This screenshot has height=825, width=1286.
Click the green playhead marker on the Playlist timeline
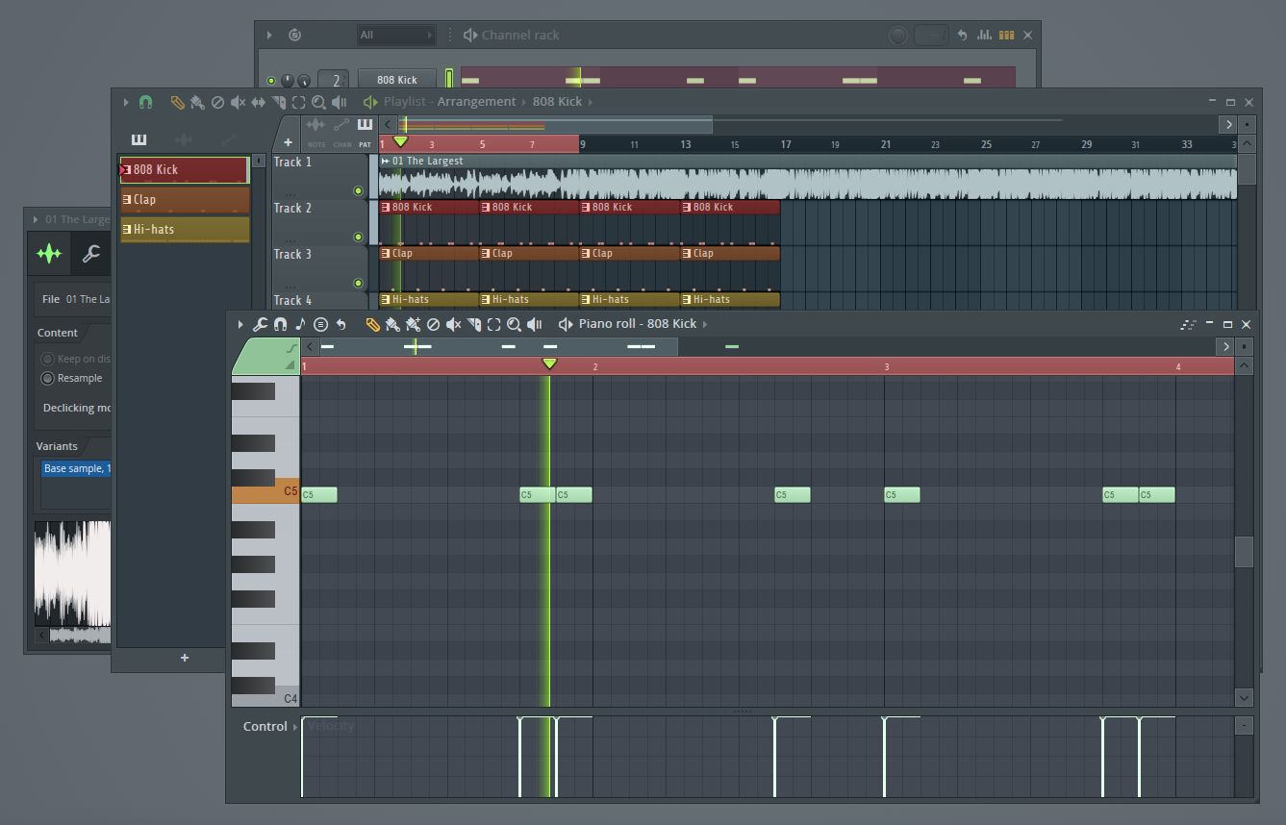[401, 140]
